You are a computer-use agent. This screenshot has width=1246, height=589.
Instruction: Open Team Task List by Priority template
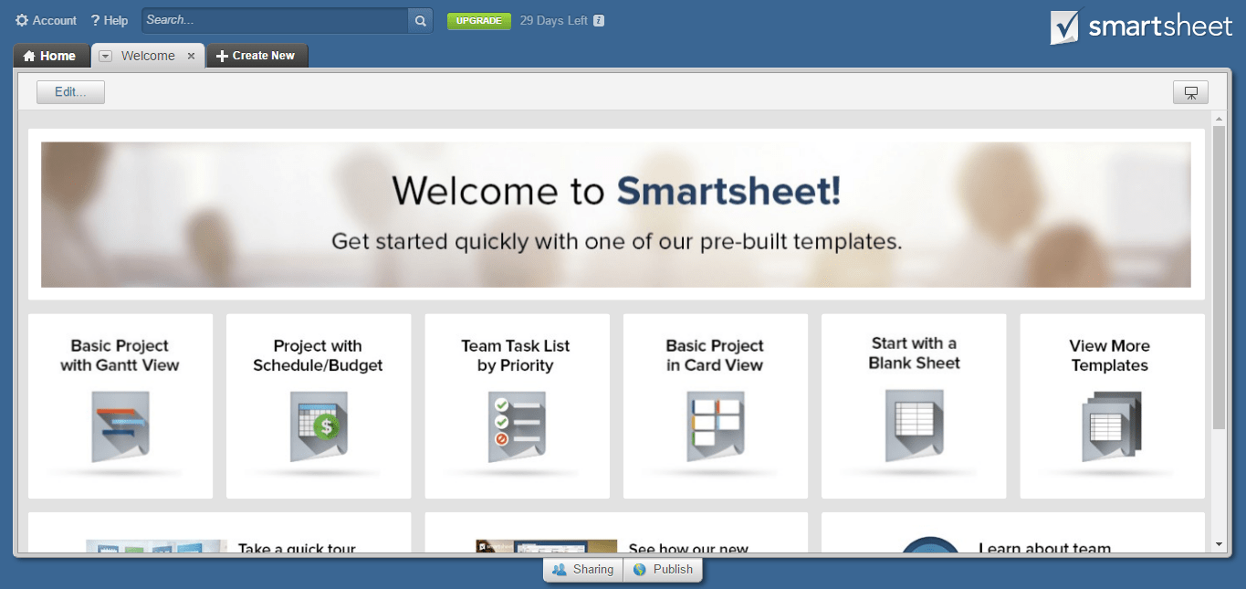pyautogui.click(x=517, y=406)
